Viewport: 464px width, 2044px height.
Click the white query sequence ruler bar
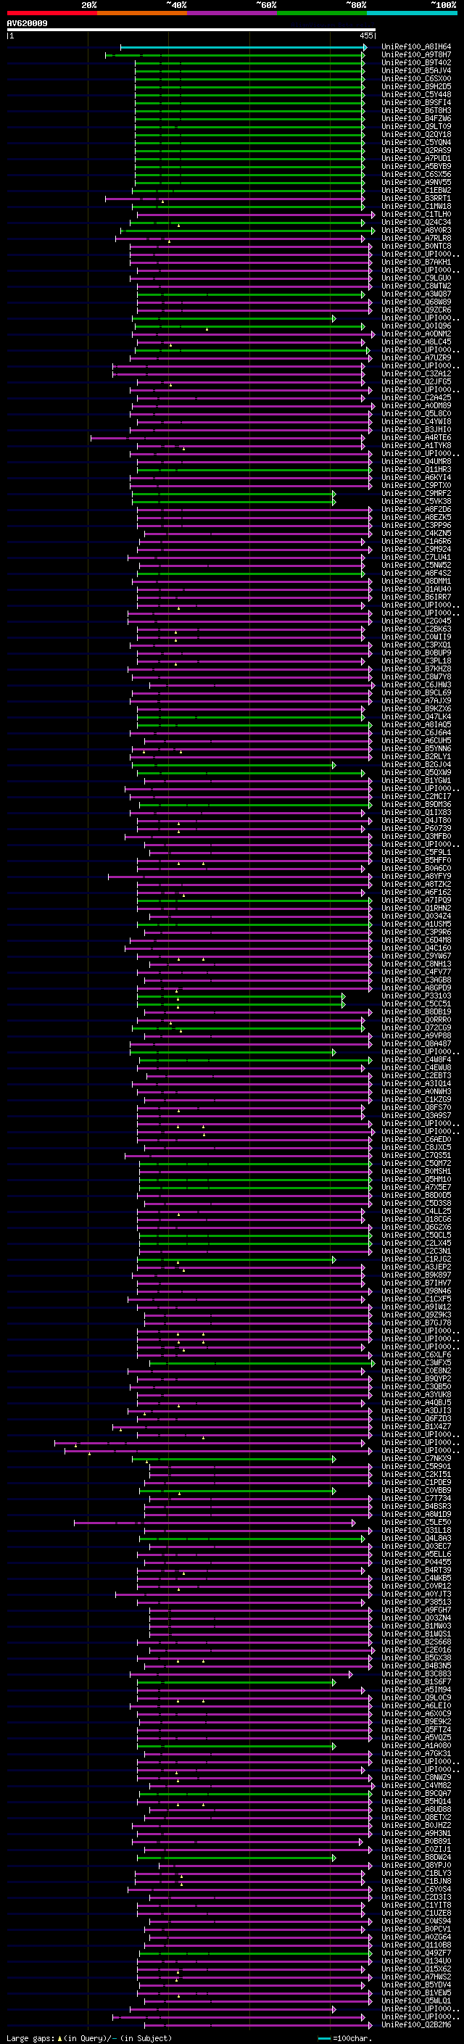coord(191,29)
